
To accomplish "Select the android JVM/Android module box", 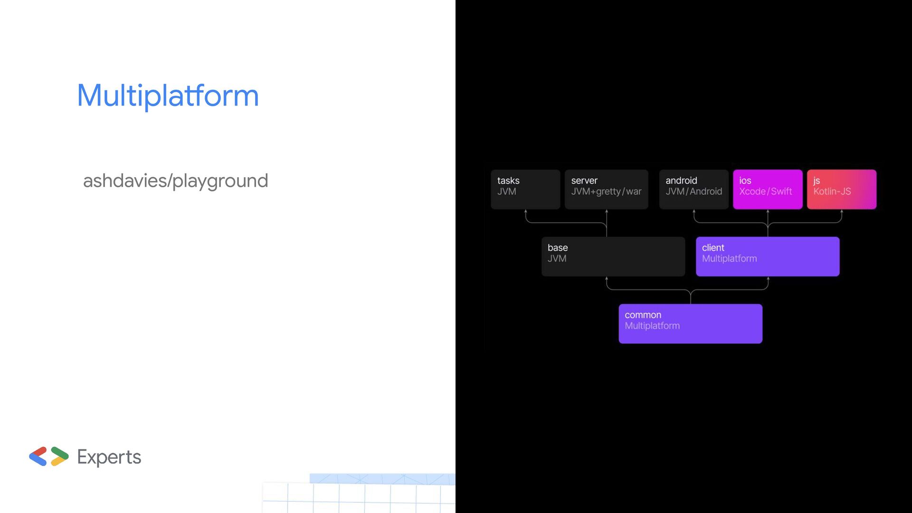I will click(693, 190).
